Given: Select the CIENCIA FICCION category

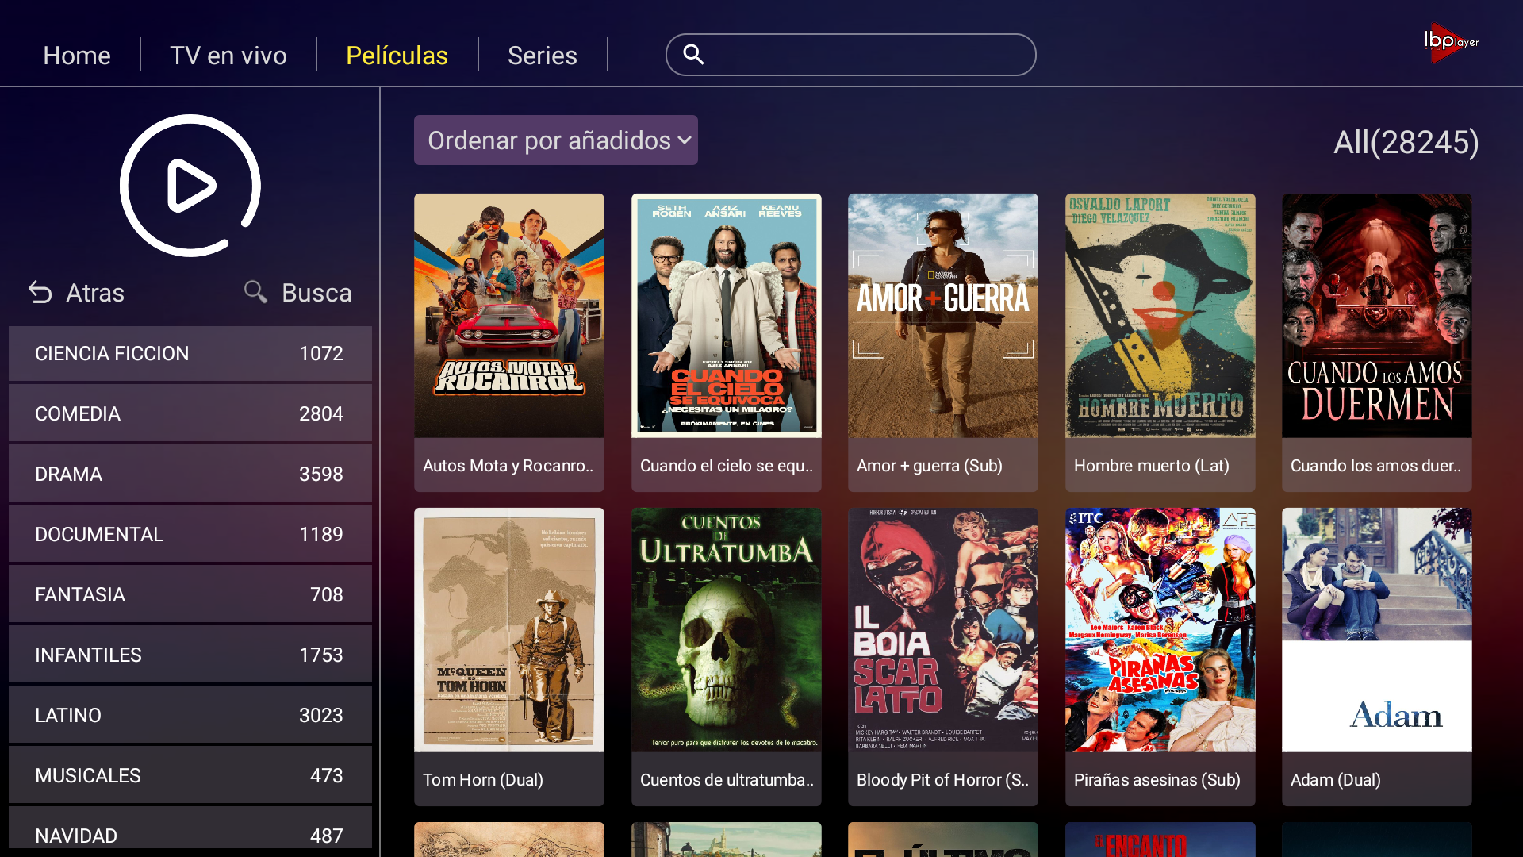Looking at the screenshot, I should (190, 353).
